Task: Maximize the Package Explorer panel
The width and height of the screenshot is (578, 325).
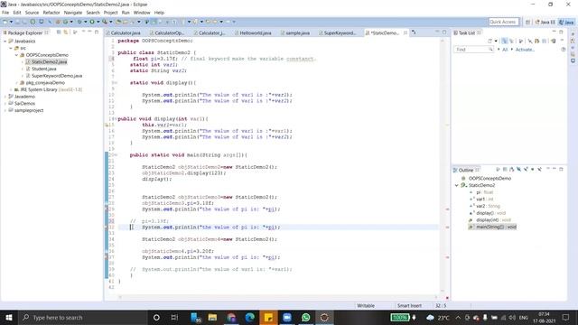Action: [x=97, y=32]
